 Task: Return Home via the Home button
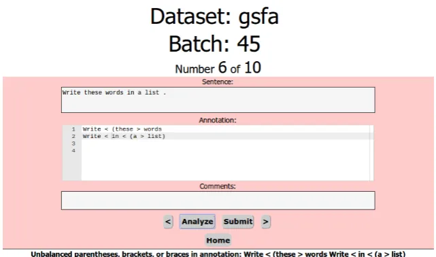pyautogui.click(x=218, y=240)
